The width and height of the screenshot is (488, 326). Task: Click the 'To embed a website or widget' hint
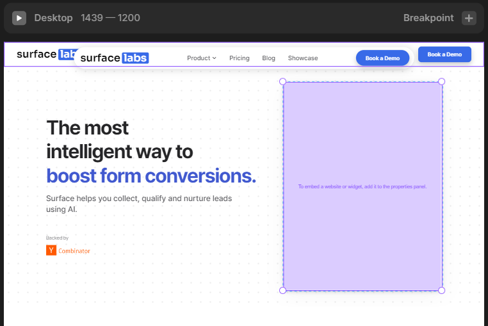coord(362,186)
